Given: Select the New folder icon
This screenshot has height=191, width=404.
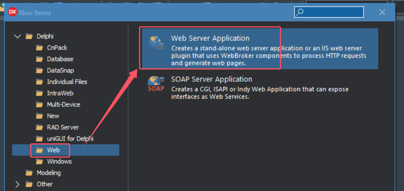Looking at the screenshot, I should 39,116.
